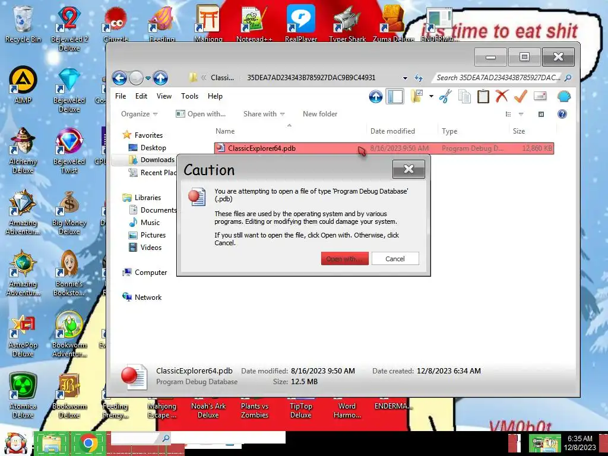Screen dimensions: 608x456
Task: Click the AIMP desktop icon
Action: click(23, 85)
